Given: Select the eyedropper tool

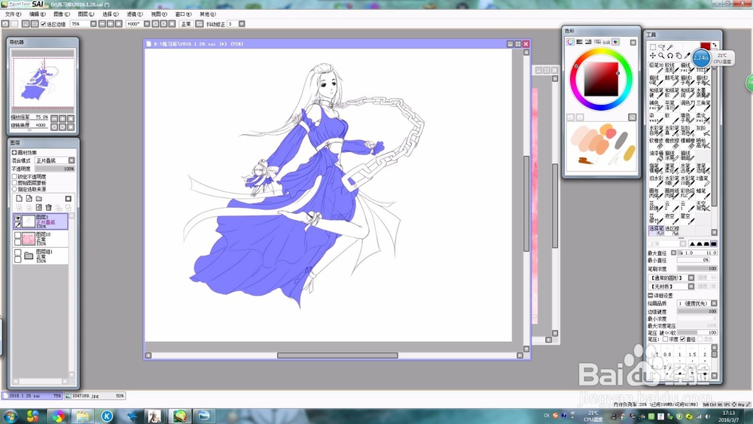Looking at the screenshot, I should [x=687, y=56].
